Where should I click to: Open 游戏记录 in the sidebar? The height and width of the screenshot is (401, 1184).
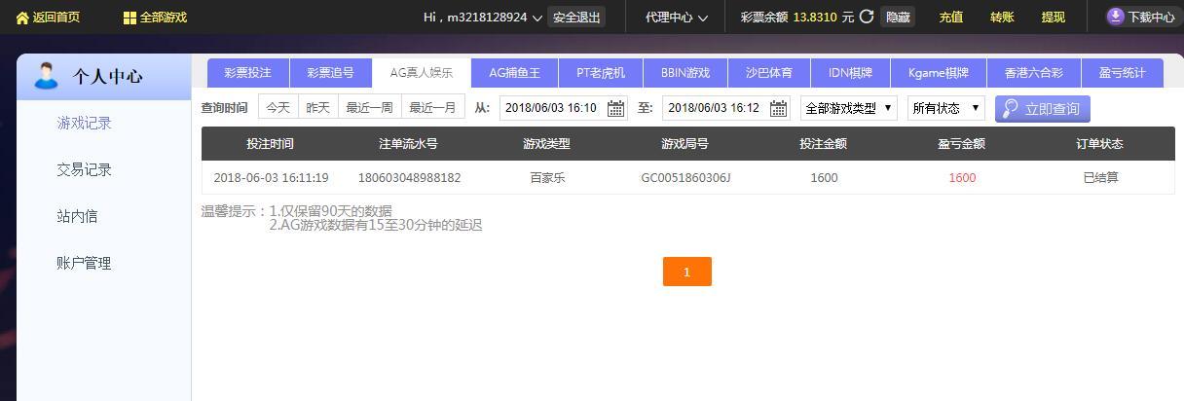click(x=85, y=124)
